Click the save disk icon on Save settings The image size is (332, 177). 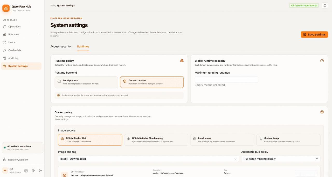point(305,34)
